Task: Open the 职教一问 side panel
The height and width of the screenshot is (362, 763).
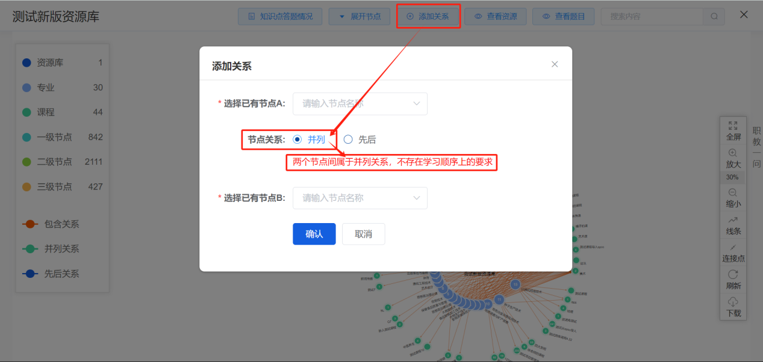Action: (x=755, y=143)
